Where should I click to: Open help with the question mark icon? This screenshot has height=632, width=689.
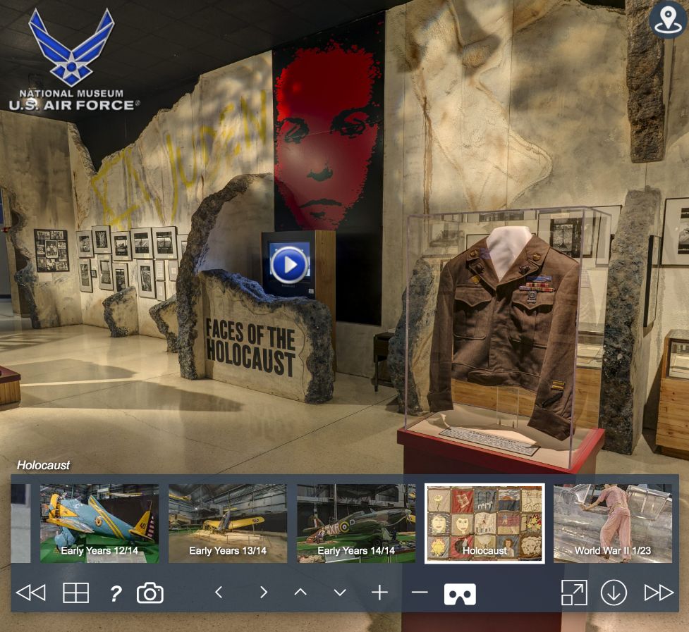115,593
